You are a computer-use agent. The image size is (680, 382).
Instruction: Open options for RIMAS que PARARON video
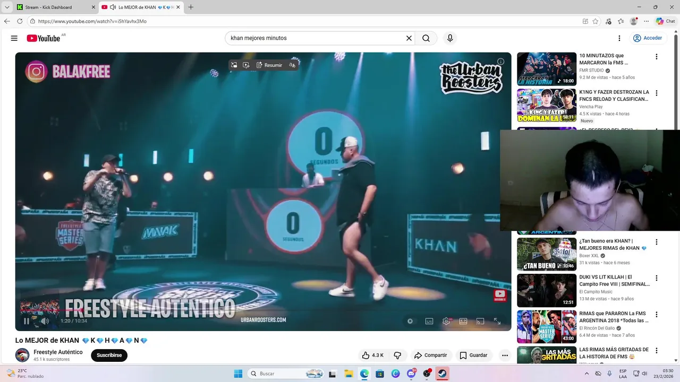click(x=656, y=315)
